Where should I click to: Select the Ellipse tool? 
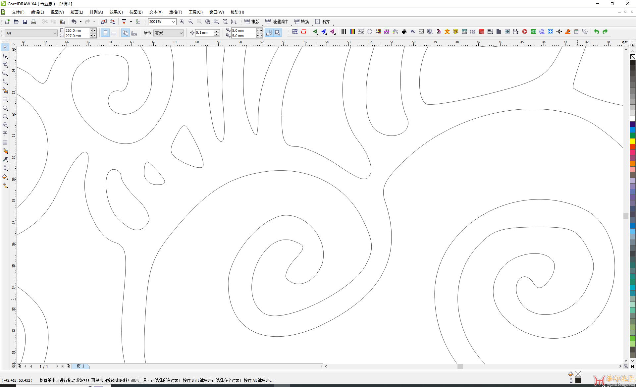tap(5, 108)
